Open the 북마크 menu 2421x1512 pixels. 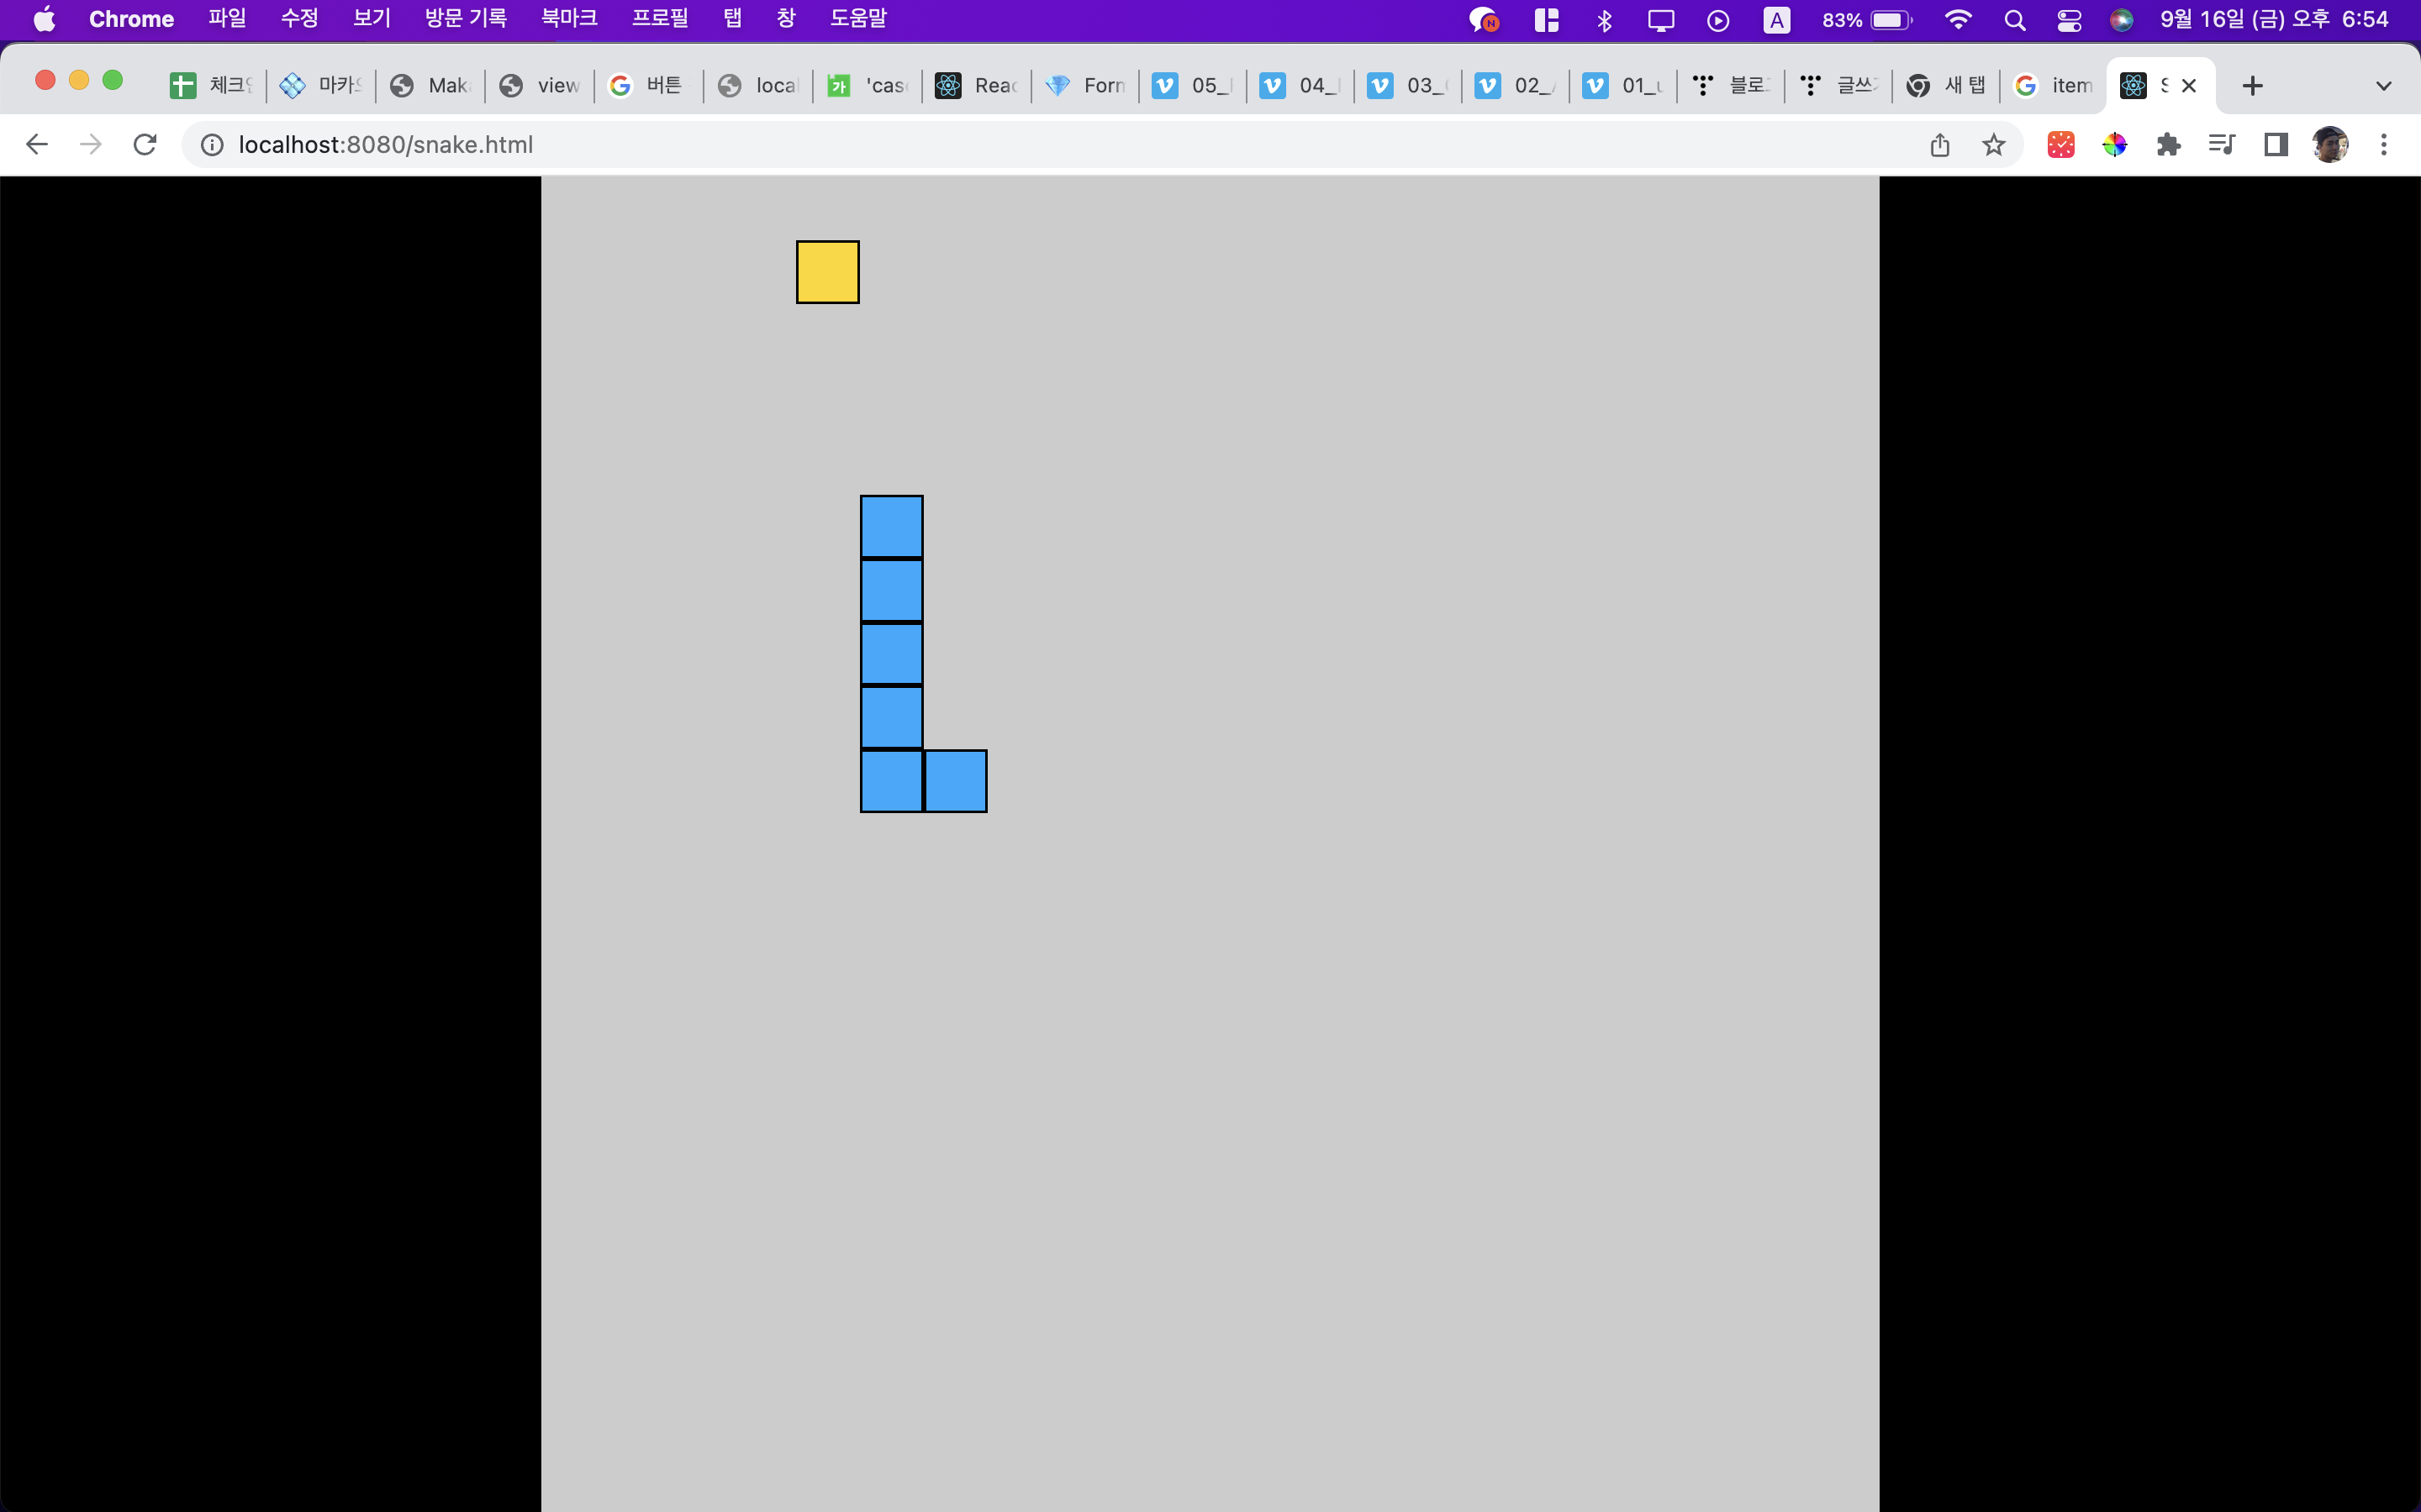click(x=568, y=19)
